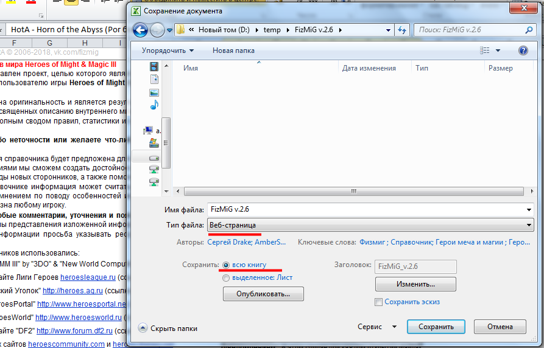Click 'Новая папка' in the toolbar
The width and height of the screenshot is (544, 348).
click(233, 50)
